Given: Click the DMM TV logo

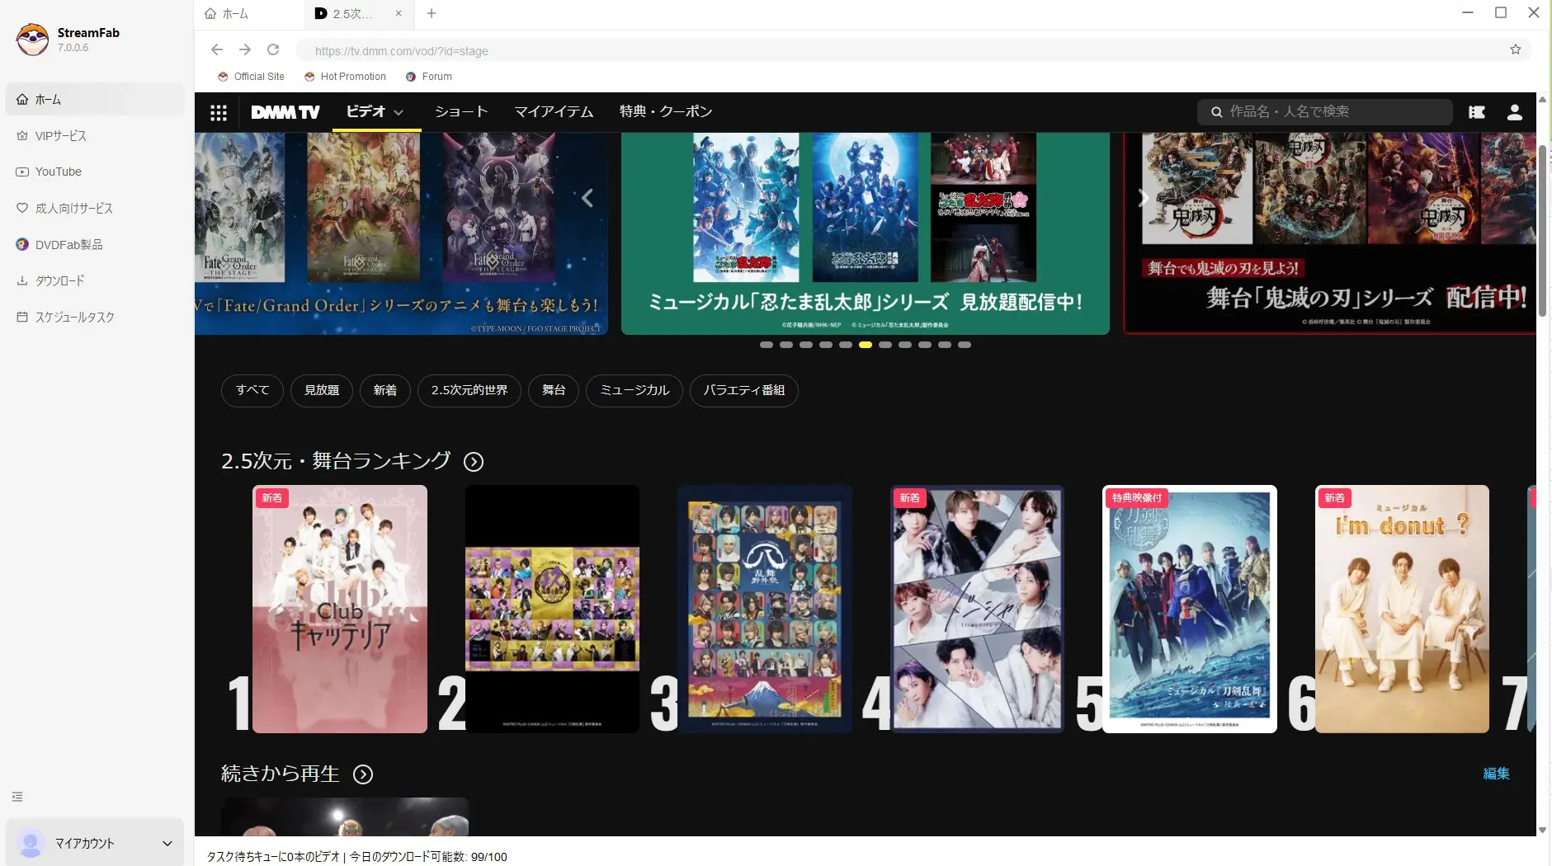Looking at the screenshot, I should coord(285,112).
